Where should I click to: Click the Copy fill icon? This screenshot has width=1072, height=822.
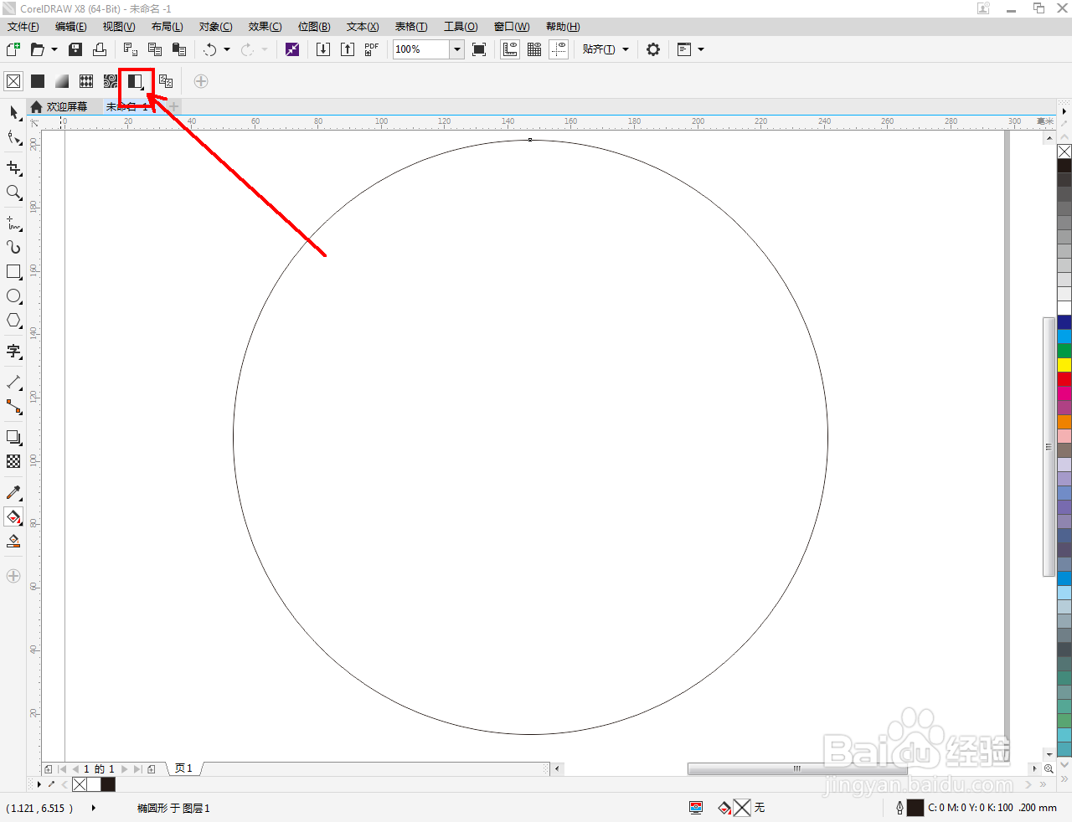(x=166, y=81)
